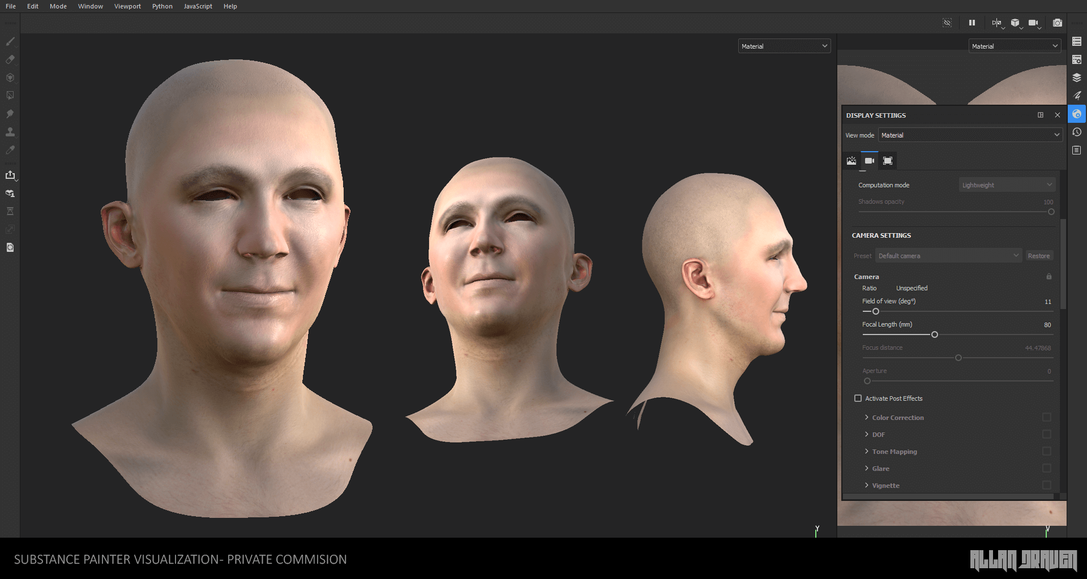
Task: Select the Paint brush tool
Action: coord(10,41)
